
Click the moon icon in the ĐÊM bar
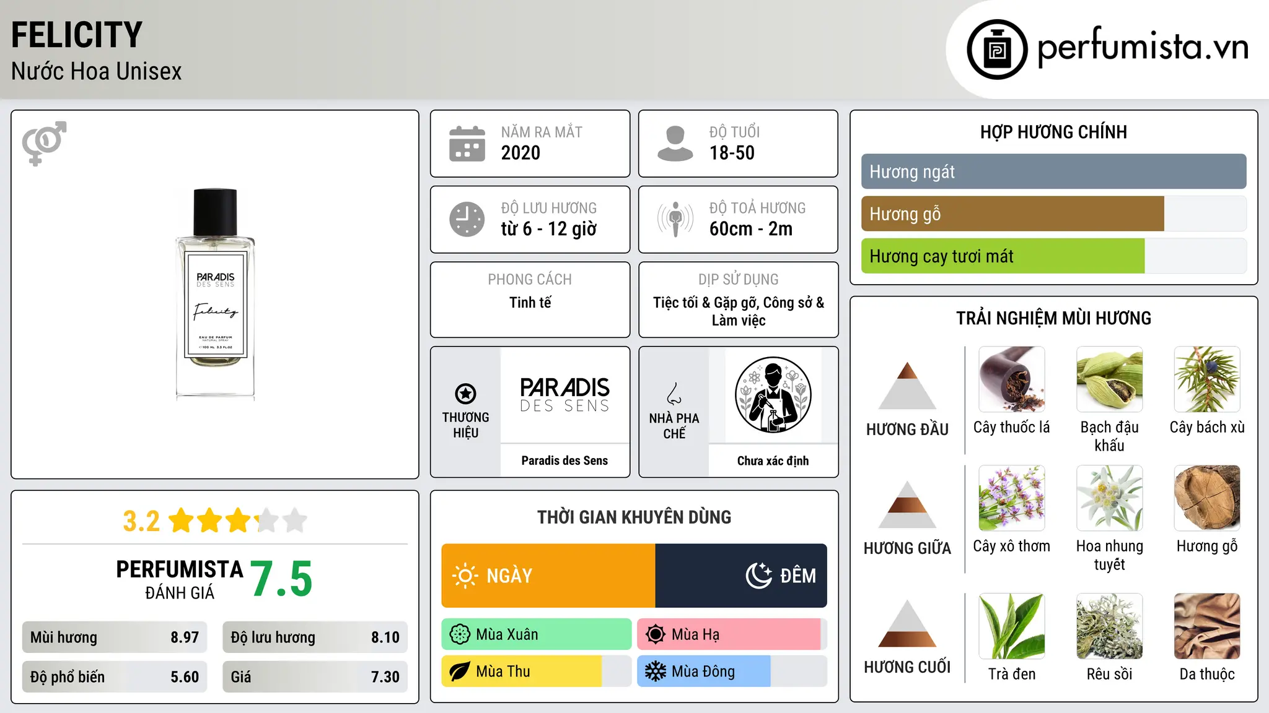[759, 576]
